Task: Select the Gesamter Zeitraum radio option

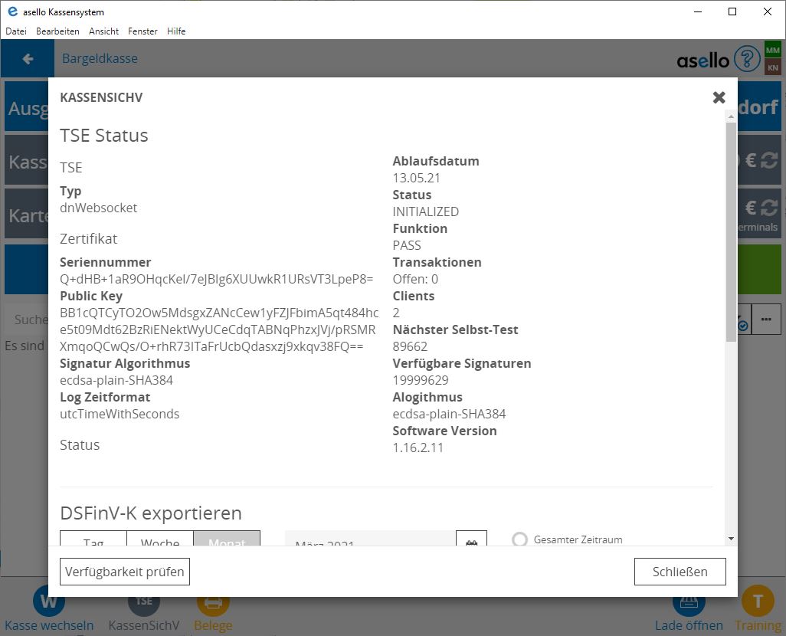Action: click(x=520, y=539)
